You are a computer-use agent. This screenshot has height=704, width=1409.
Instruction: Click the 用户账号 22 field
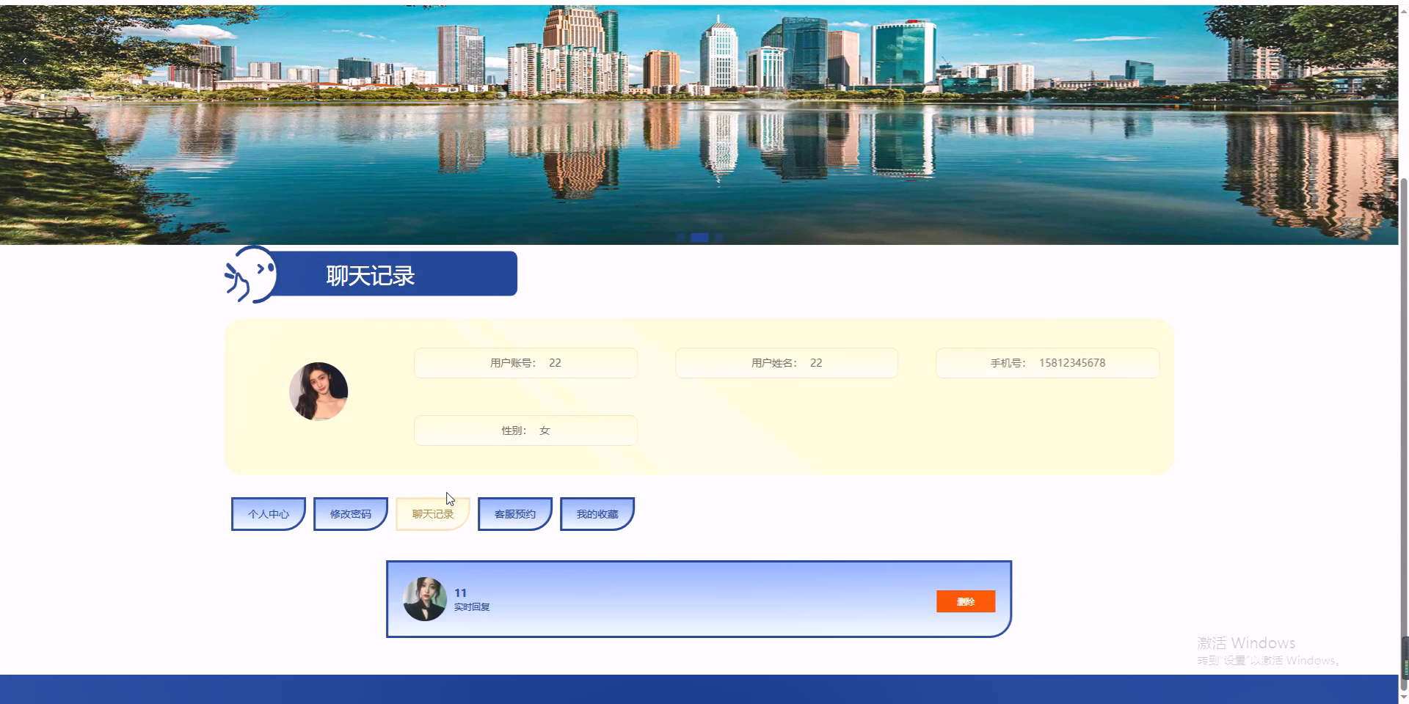pyautogui.click(x=525, y=363)
